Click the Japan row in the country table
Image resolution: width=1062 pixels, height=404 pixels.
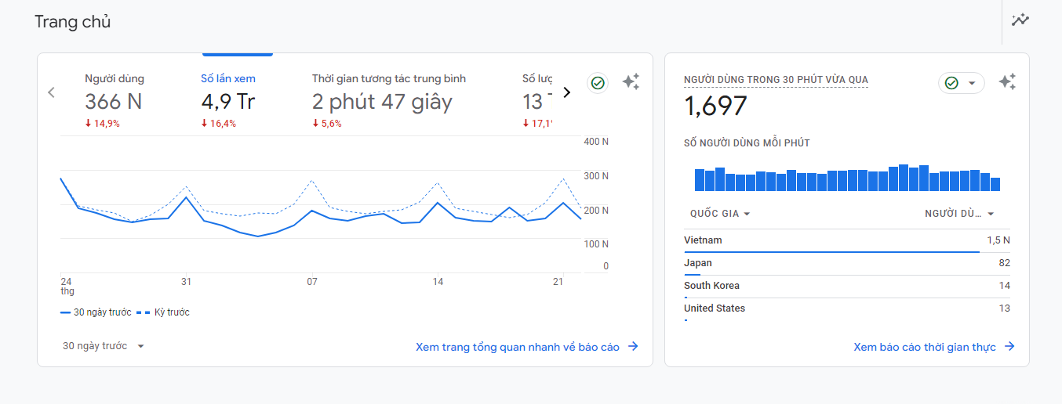[846, 263]
